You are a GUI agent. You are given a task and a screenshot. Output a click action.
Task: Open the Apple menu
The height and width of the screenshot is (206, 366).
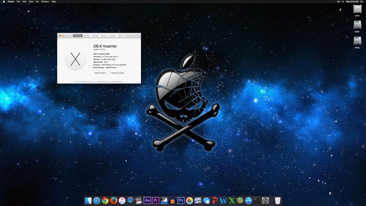tap(4, 1)
